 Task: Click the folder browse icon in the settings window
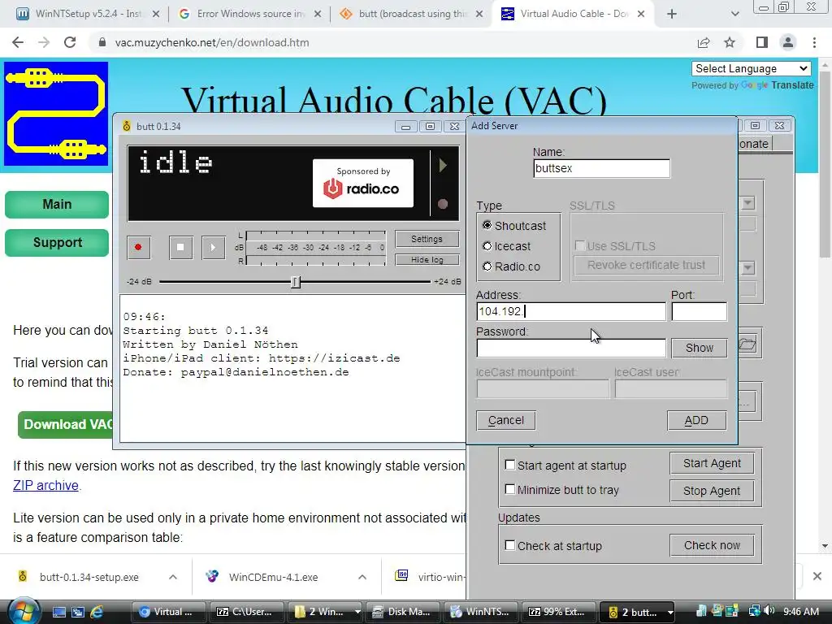point(747,344)
